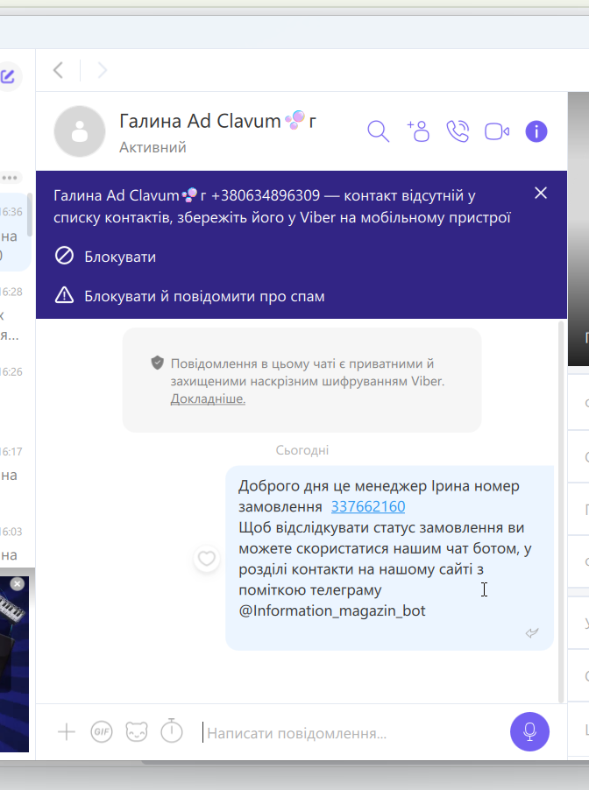The image size is (589, 790).
Task: Close the unknown contact banner
Action: [541, 193]
